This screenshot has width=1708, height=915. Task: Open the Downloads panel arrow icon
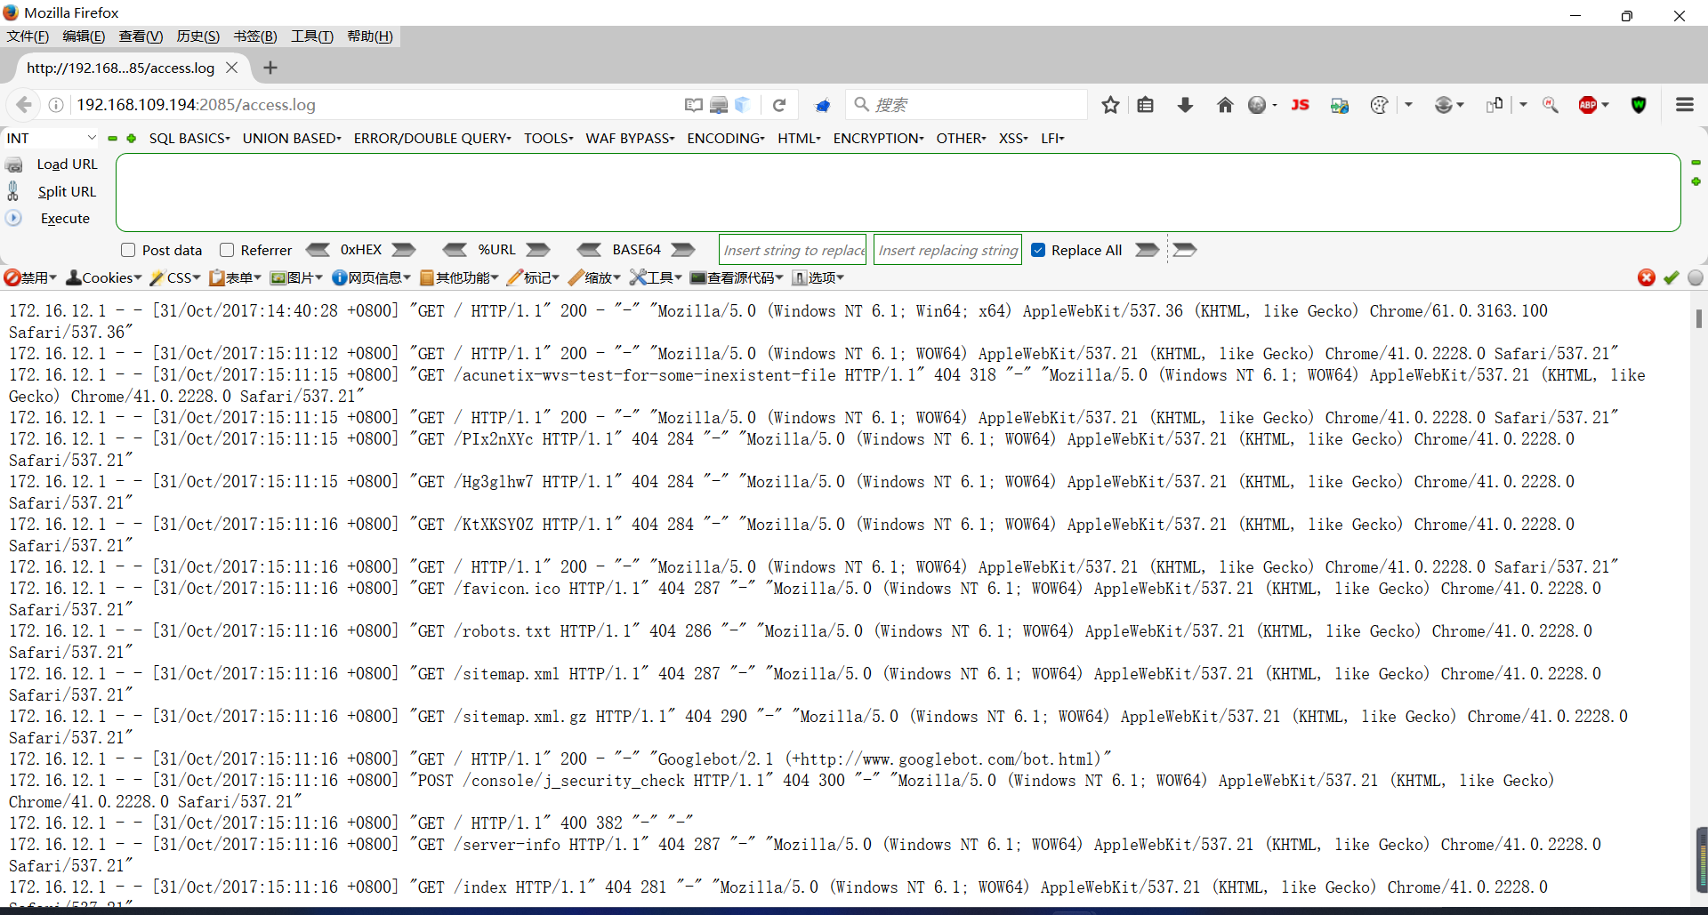(1185, 105)
